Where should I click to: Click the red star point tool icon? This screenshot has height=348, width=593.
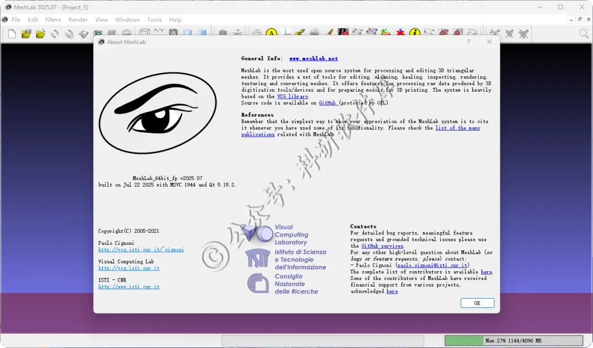pyautogui.click(x=400, y=32)
